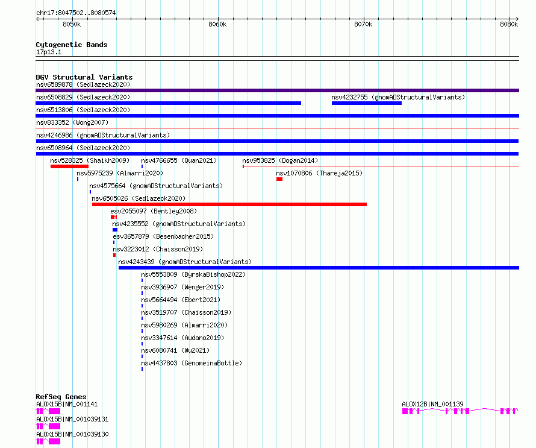Click the ALOX15B|NM_001039131 gene label
536x448 pixels.
[72, 419]
